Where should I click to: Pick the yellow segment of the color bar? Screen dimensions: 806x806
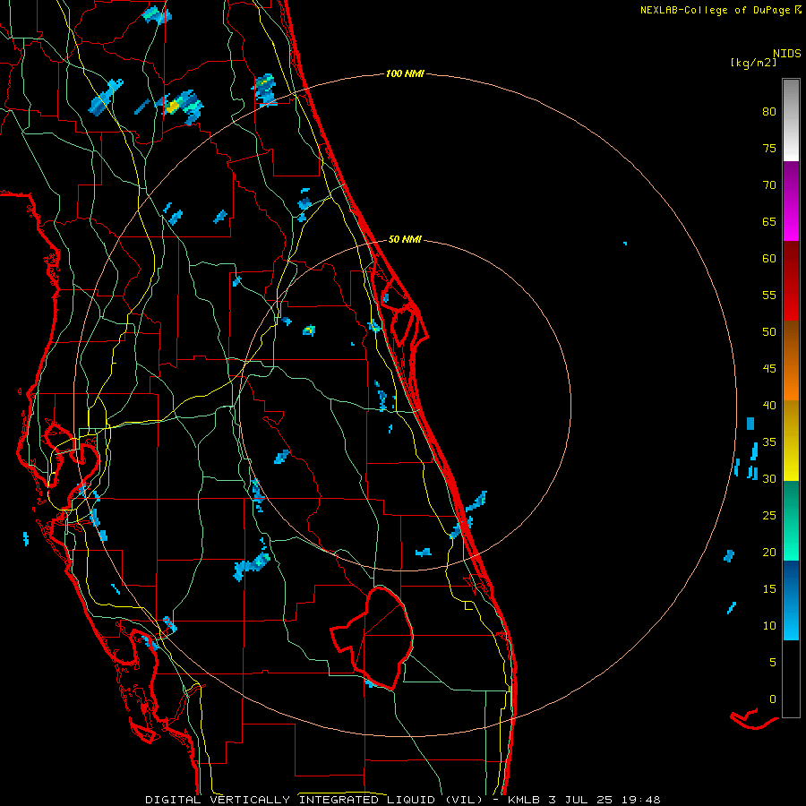(791, 441)
